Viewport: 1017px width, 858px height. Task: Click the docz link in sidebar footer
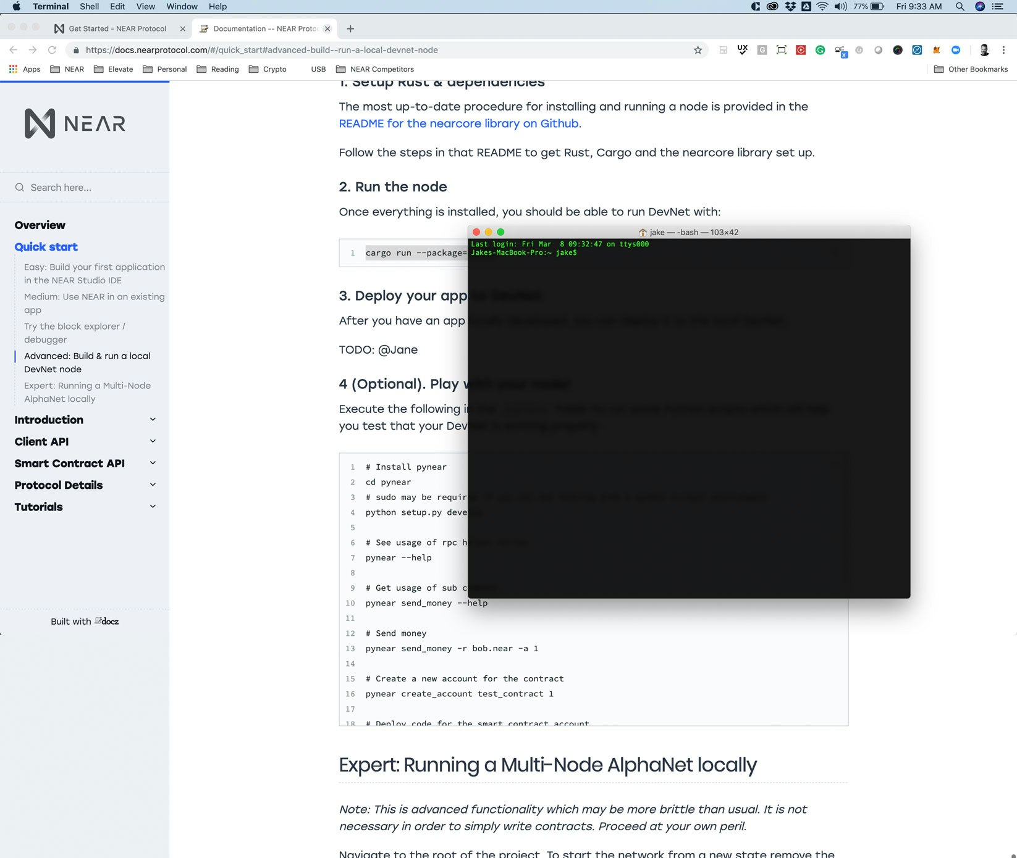coord(106,621)
